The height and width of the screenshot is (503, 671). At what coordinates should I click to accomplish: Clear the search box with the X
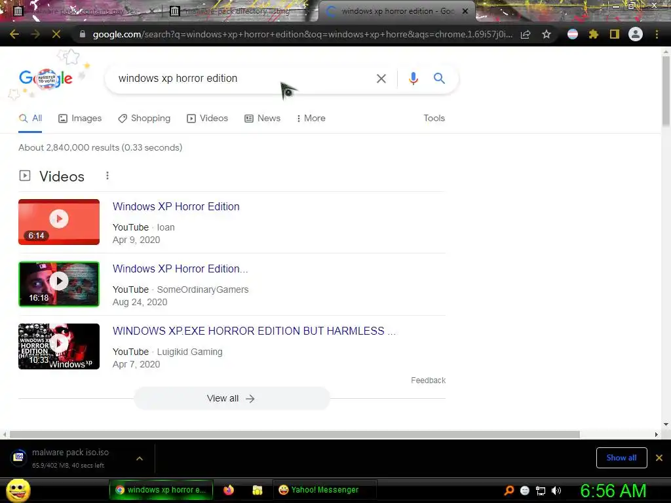tap(381, 79)
